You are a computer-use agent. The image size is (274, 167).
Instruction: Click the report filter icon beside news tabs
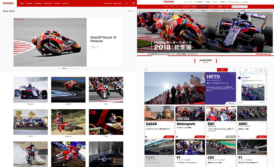tap(265, 70)
